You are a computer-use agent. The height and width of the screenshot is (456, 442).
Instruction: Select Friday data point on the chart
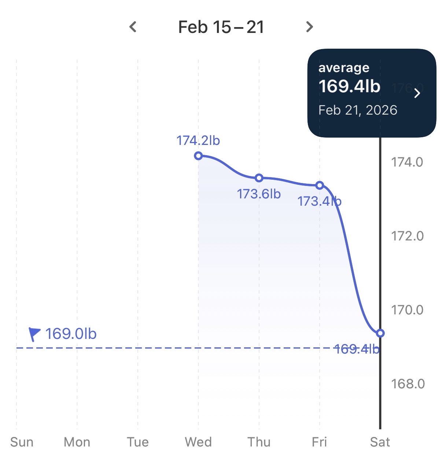point(320,186)
